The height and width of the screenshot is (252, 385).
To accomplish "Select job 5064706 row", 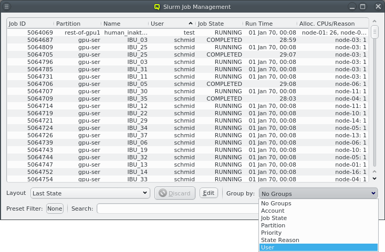I will click(x=188, y=84).
